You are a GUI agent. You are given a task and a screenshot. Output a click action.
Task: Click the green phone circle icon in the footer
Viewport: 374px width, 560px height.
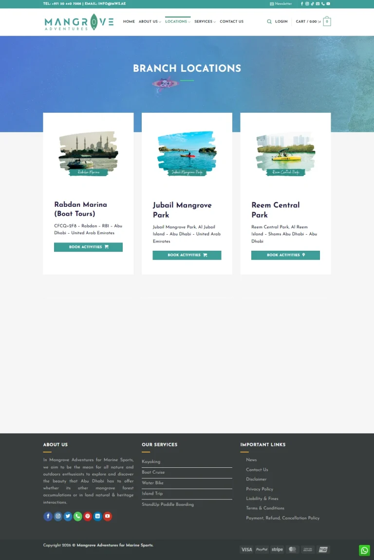tap(78, 516)
